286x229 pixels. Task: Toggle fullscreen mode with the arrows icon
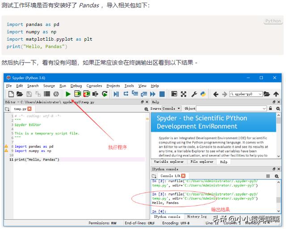tap(184, 94)
